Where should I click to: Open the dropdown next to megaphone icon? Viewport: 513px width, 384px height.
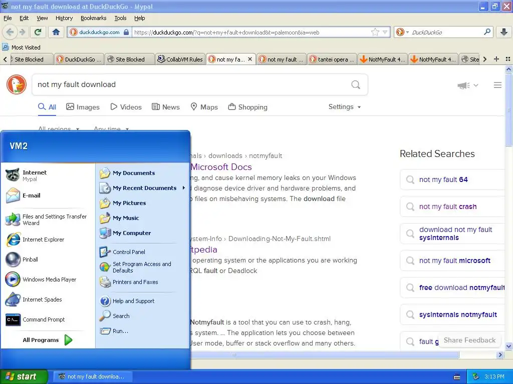[x=476, y=85]
